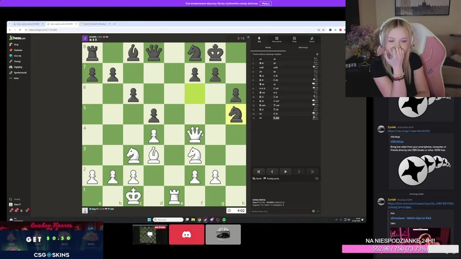This screenshot has height=259, width=461.
Task: Jump to the last move
Action: coord(312,172)
